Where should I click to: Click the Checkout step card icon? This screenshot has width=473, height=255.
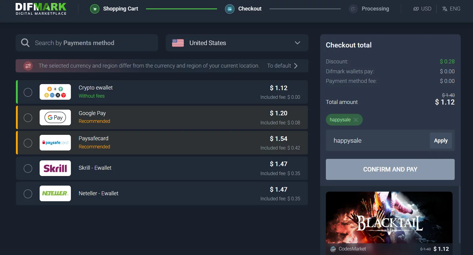click(229, 9)
